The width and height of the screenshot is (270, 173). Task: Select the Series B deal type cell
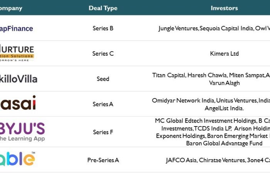click(103, 28)
